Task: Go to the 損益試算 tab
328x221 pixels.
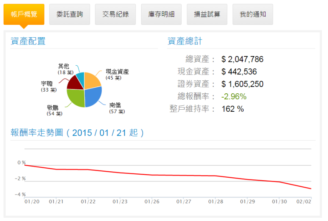Action: coord(207,14)
